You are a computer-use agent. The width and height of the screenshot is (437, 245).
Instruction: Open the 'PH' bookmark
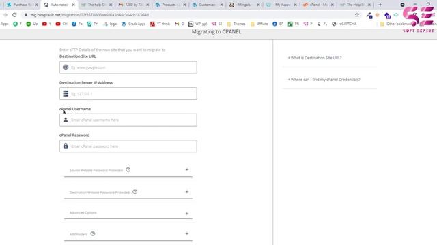(93, 24)
